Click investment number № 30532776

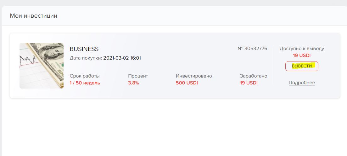[252, 49]
